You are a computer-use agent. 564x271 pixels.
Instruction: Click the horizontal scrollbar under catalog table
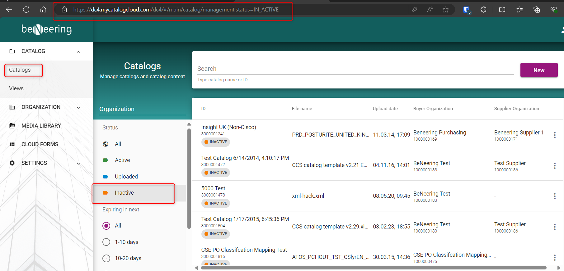pyautogui.click(x=374, y=268)
